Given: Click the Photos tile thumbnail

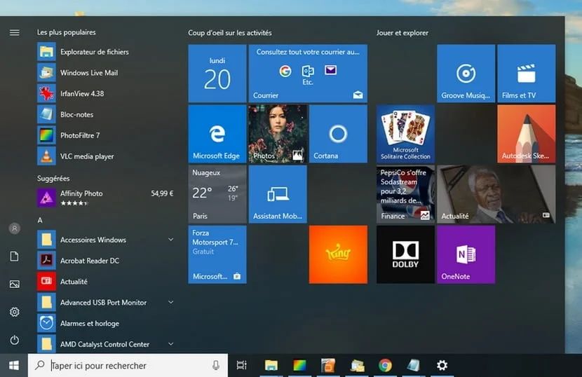Looking at the screenshot, I should point(278,134).
